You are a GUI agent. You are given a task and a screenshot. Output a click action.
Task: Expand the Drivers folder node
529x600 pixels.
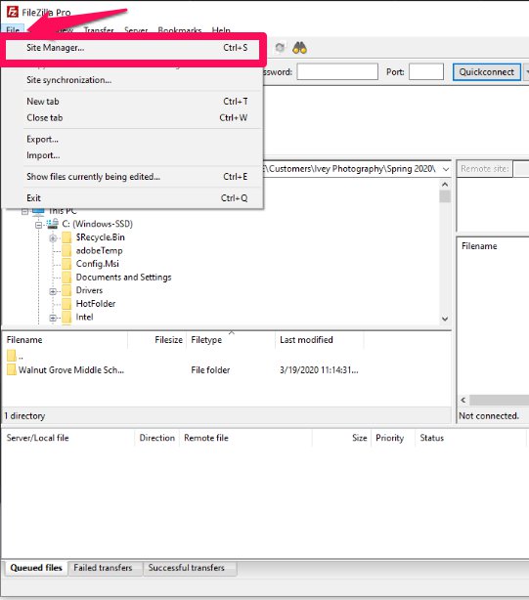click(x=53, y=291)
